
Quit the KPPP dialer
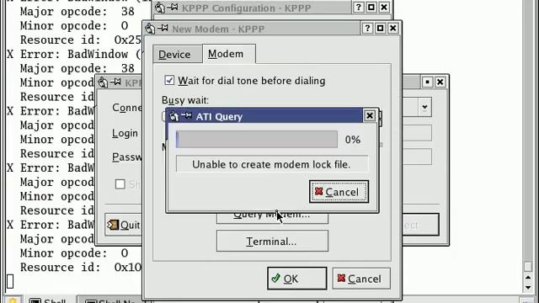[124, 225]
